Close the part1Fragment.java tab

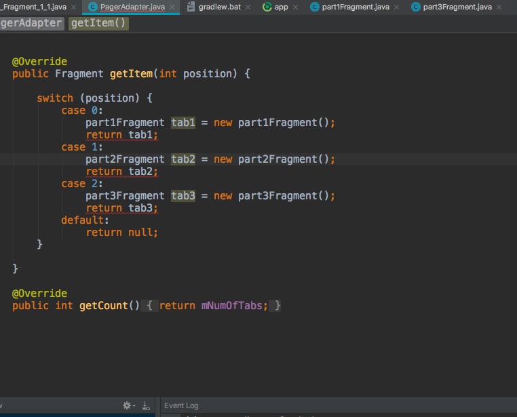click(397, 7)
